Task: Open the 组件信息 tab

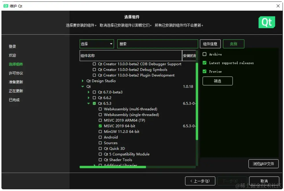Action: [x=210, y=44]
